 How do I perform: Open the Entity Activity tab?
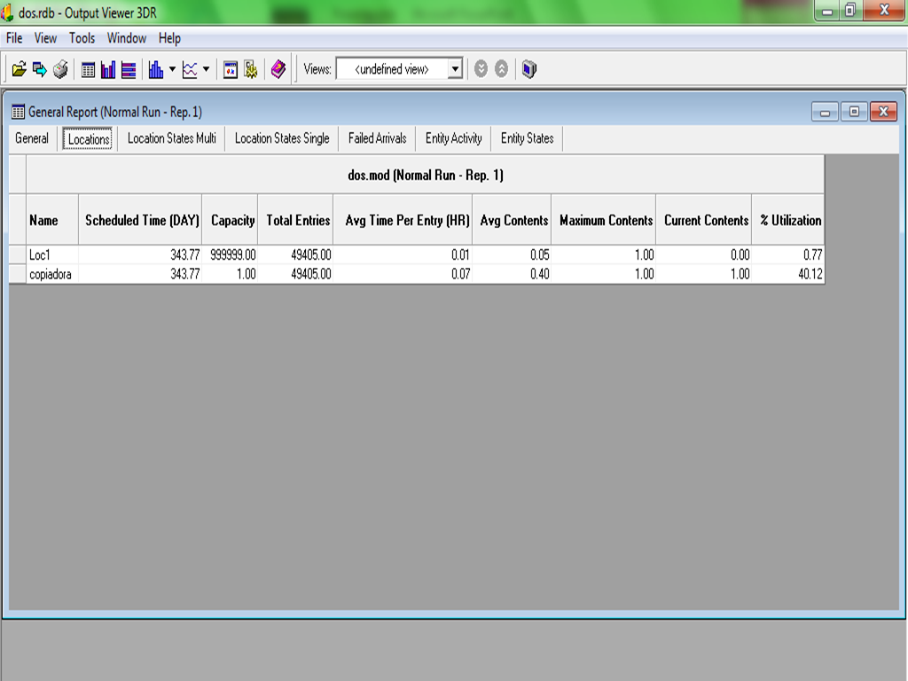point(453,138)
